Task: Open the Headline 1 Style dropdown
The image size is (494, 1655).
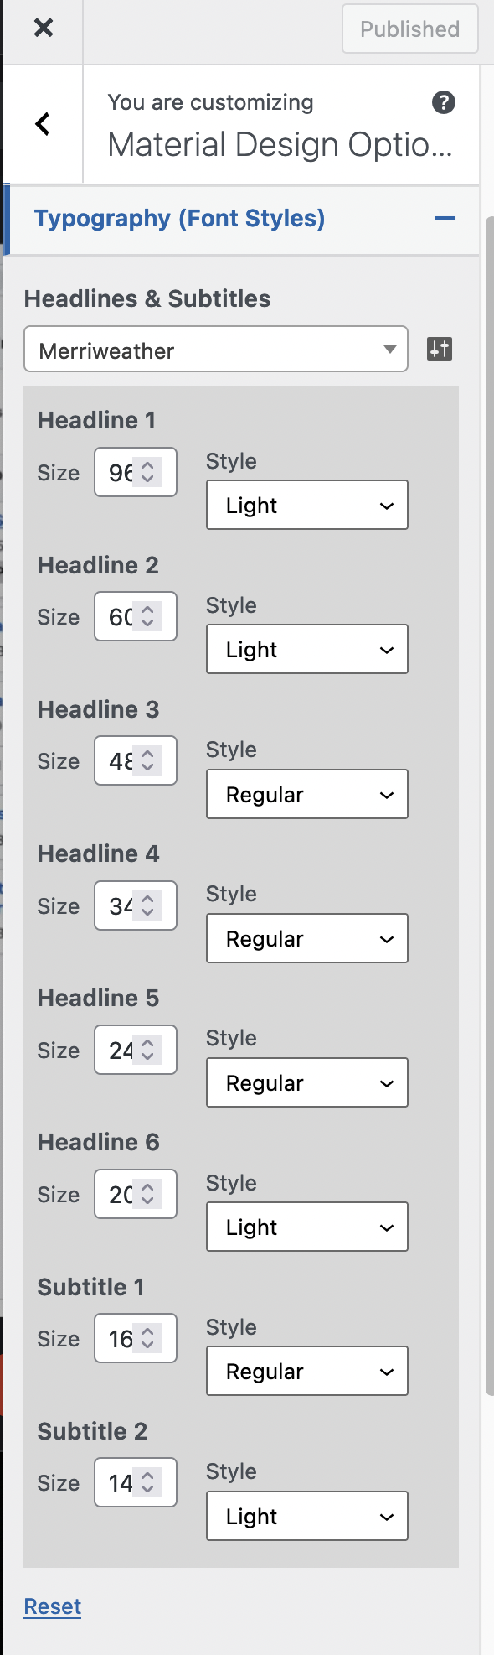Action: pos(306,505)
